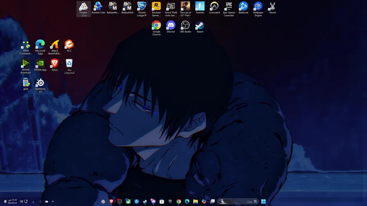Select the Tangles desktop shortcut
The image size is (367, 206).
point(83,9)
